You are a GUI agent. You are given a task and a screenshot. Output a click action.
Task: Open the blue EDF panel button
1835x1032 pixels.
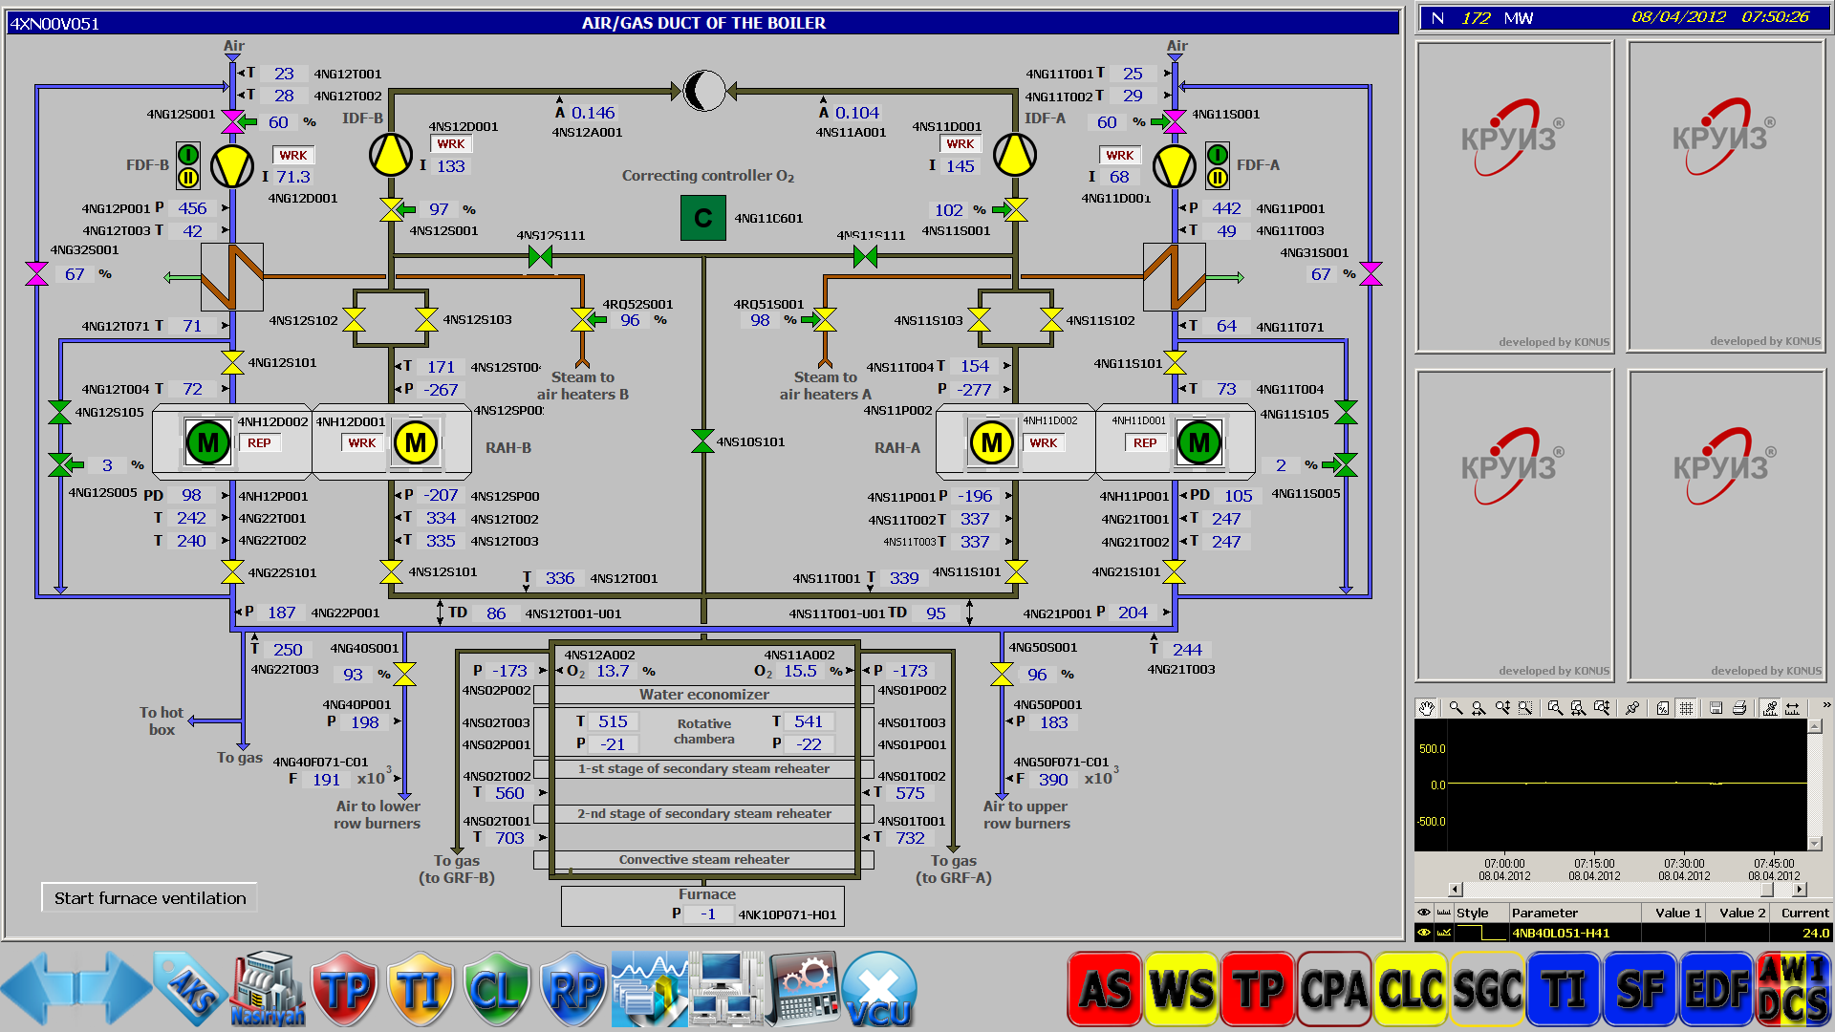(1716, 990)
